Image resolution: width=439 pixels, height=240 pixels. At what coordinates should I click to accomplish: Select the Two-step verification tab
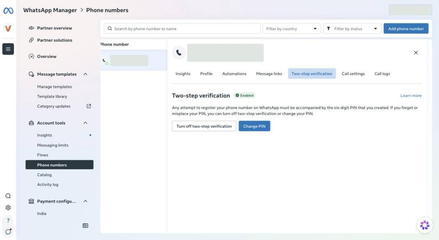tap(312, 74)
